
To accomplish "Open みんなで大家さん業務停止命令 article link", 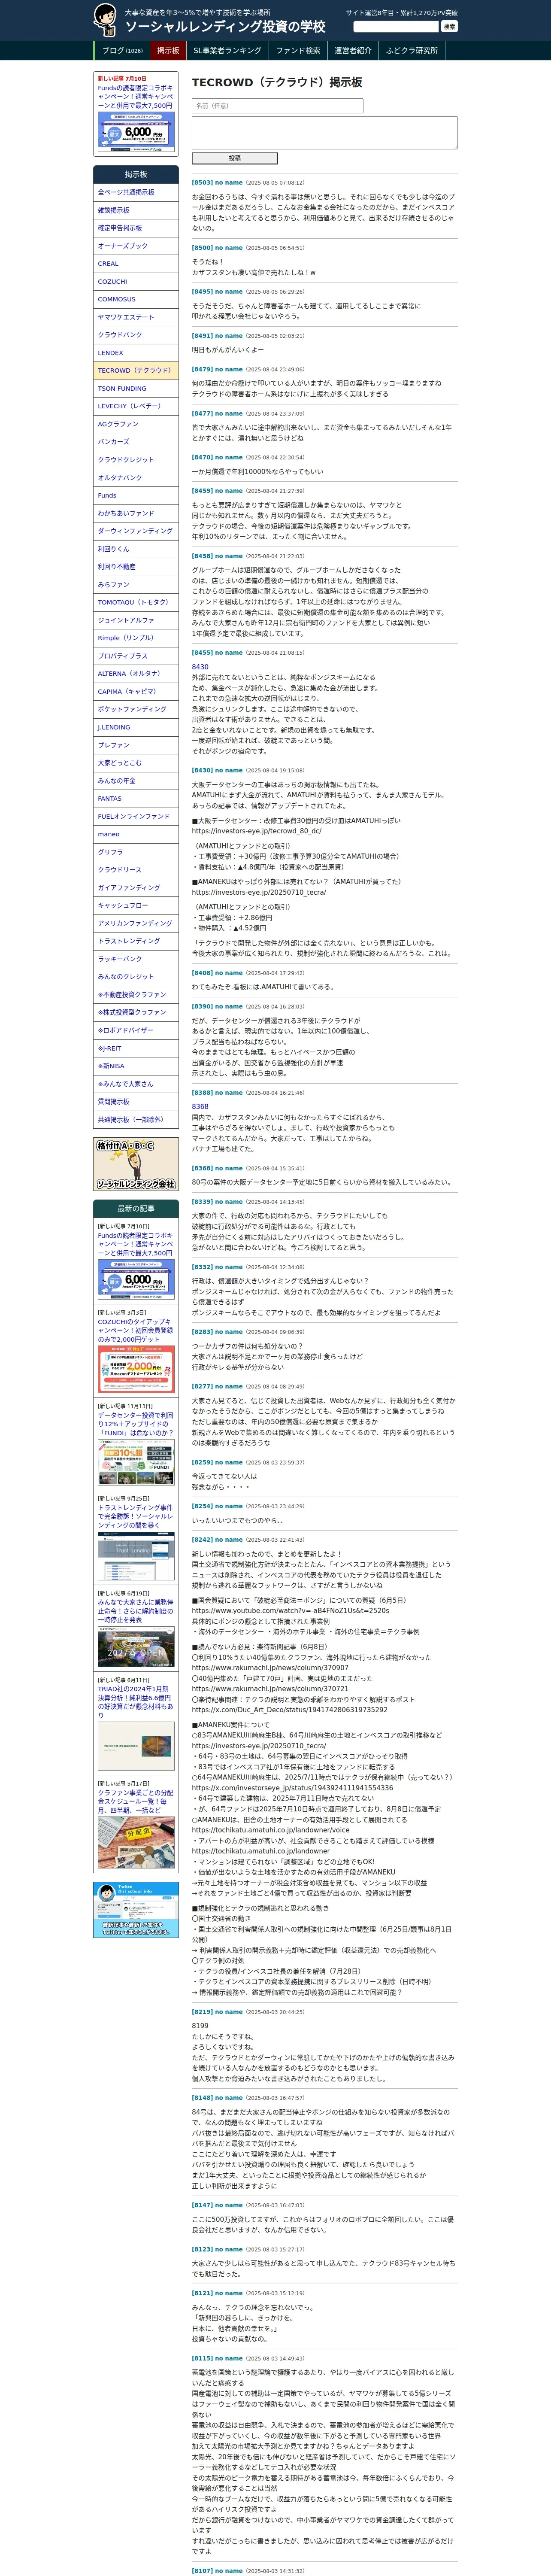I will [136, 1611].
